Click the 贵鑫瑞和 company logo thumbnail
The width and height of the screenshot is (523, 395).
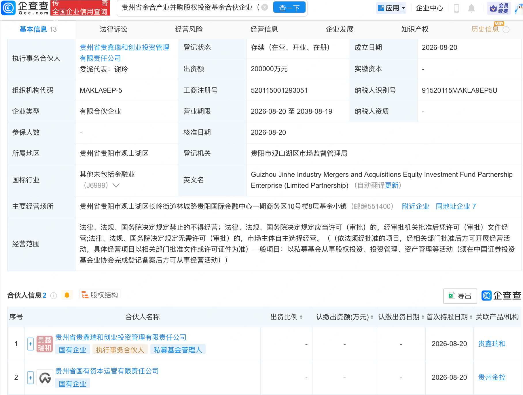[x=44, y=344]
